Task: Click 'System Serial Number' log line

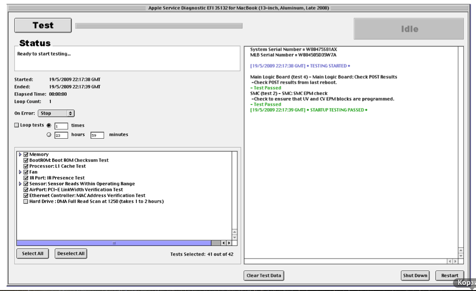Action: (294, 49)
